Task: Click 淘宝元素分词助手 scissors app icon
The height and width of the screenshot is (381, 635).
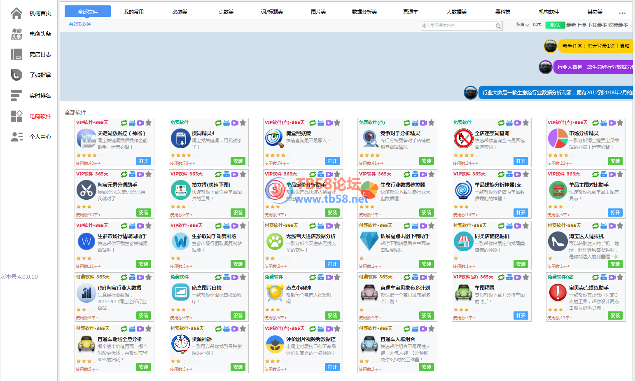Action: point(86,190)
